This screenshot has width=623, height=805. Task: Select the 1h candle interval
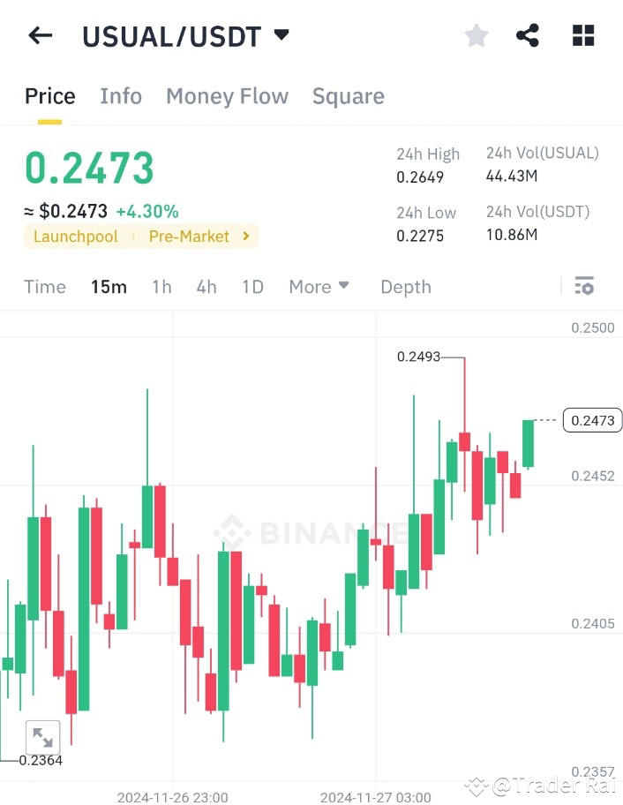(161, 286)
